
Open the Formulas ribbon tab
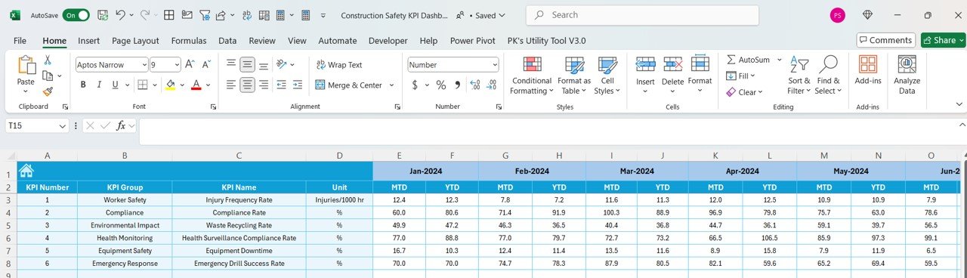(x=189, y=41)
